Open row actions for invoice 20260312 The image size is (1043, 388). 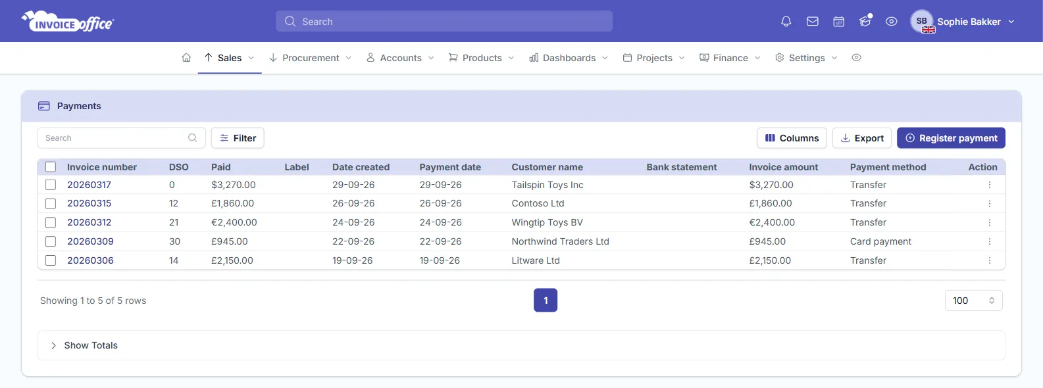[989, 222]
